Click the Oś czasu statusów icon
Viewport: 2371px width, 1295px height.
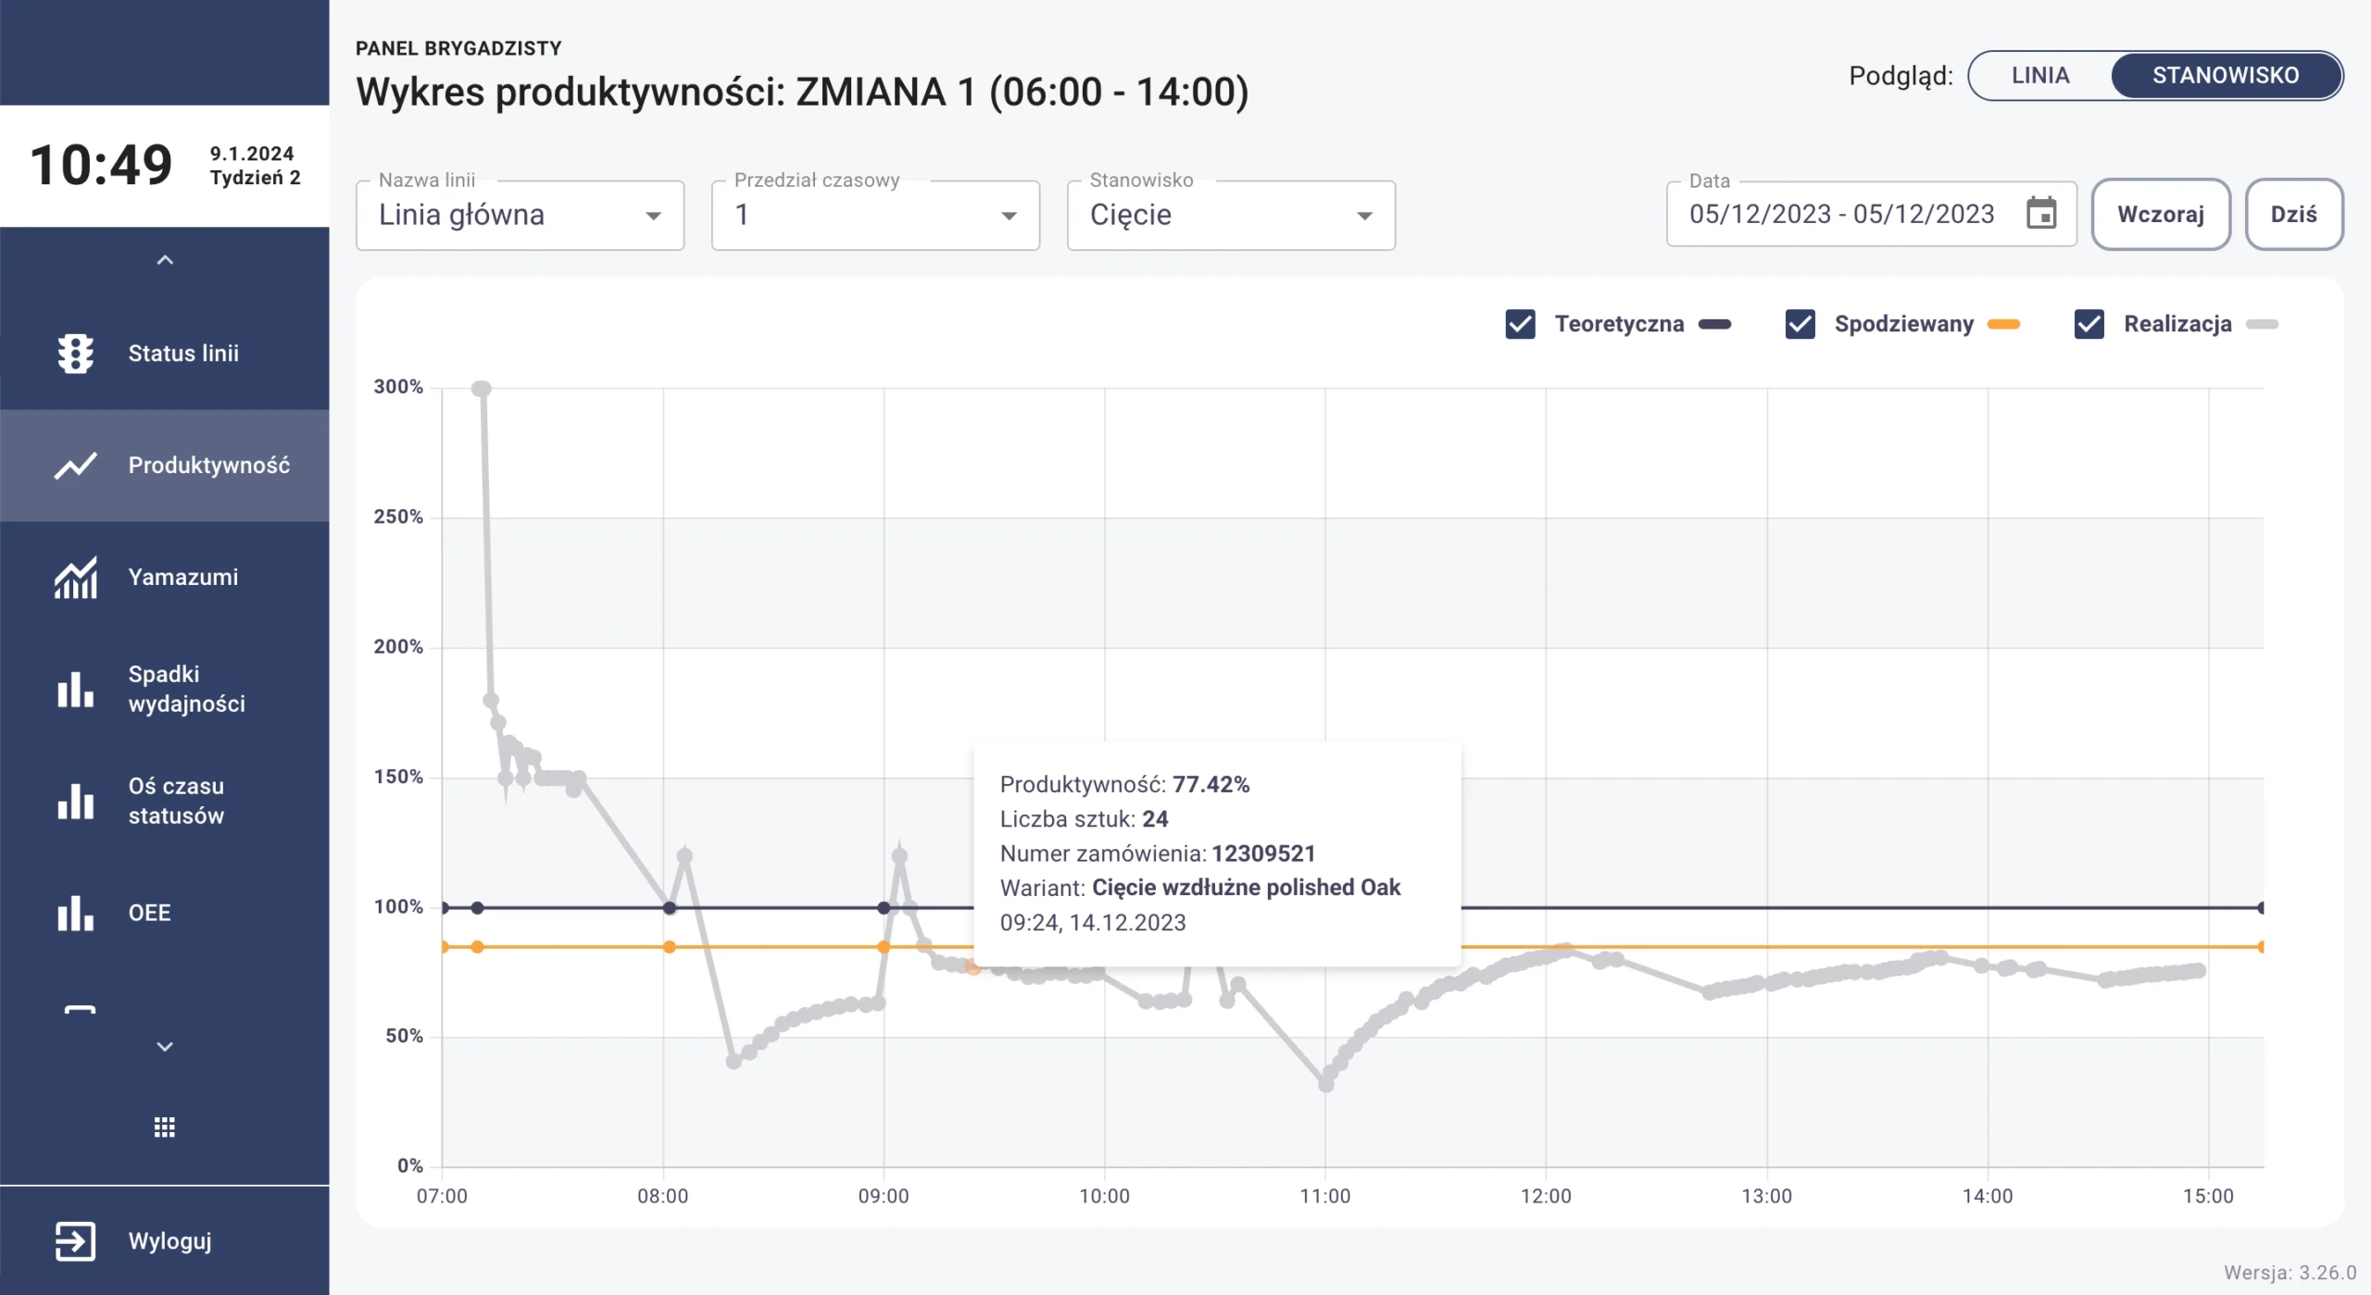click(x=75, y=801)
